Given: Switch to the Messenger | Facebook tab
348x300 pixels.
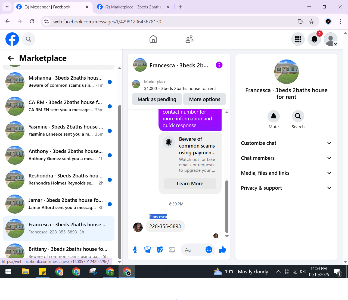Looking at the screenshot, I should (x=53, y=7).
